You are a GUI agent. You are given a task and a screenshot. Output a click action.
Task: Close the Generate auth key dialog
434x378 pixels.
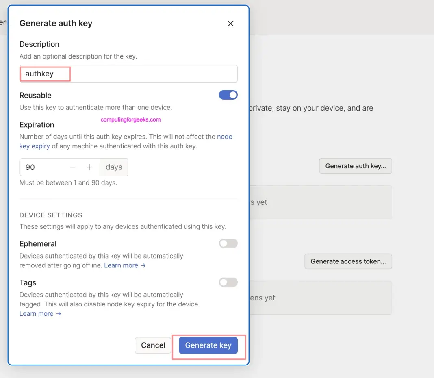(x=230, y=24)
